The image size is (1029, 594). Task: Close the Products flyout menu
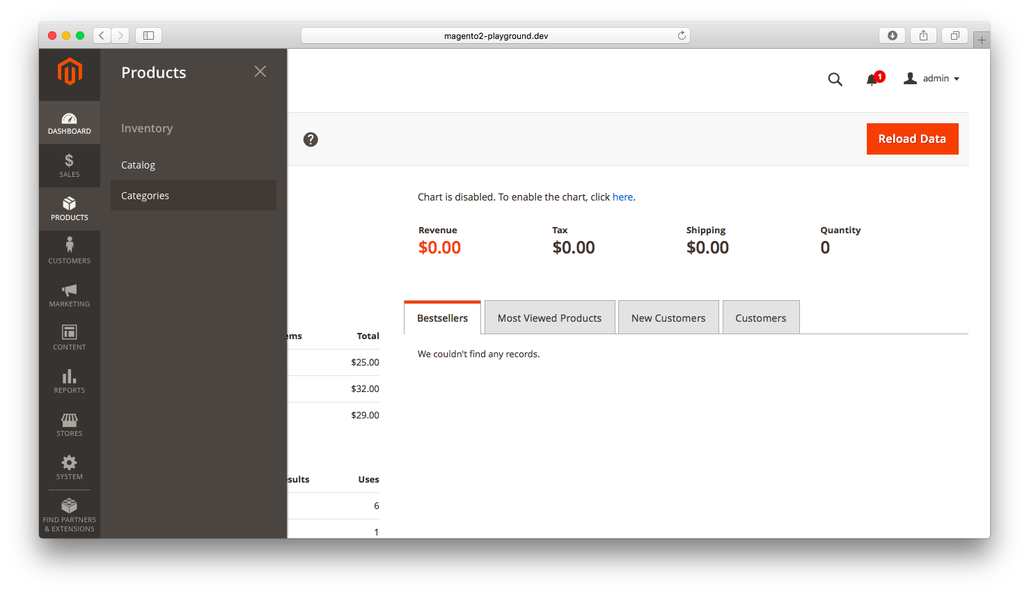point(260,71)
